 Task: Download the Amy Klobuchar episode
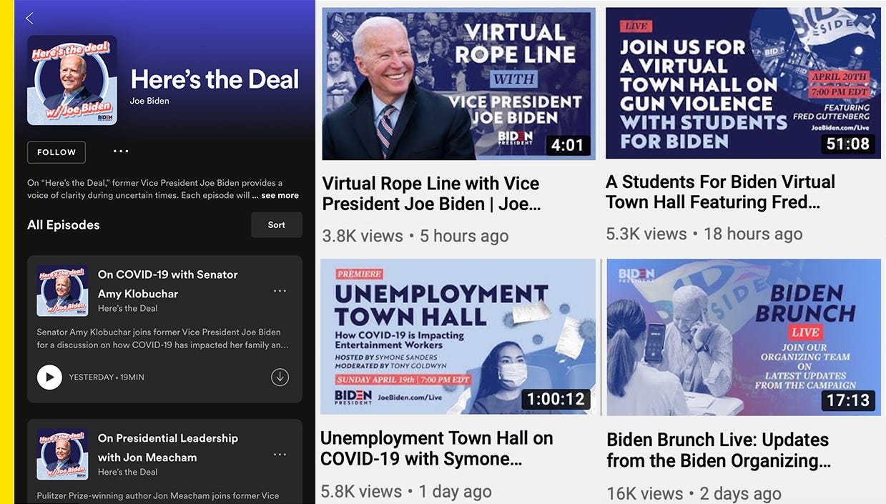pyautogui.click(x=280, y=377)
